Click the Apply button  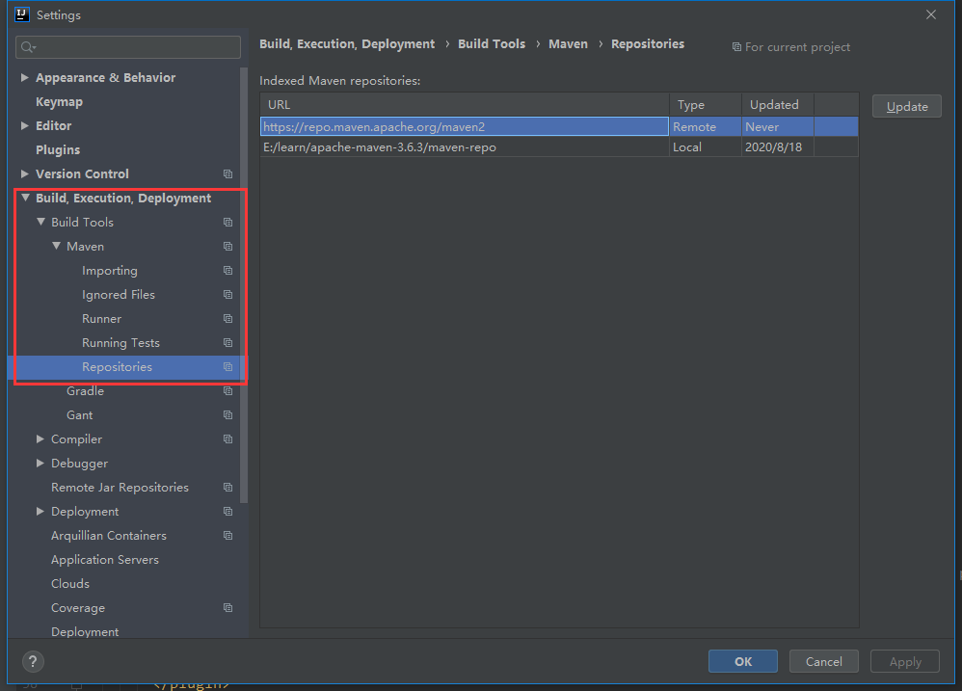tap(905, 661)
